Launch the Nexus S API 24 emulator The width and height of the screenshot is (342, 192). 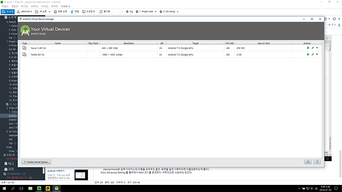[308, 48]
